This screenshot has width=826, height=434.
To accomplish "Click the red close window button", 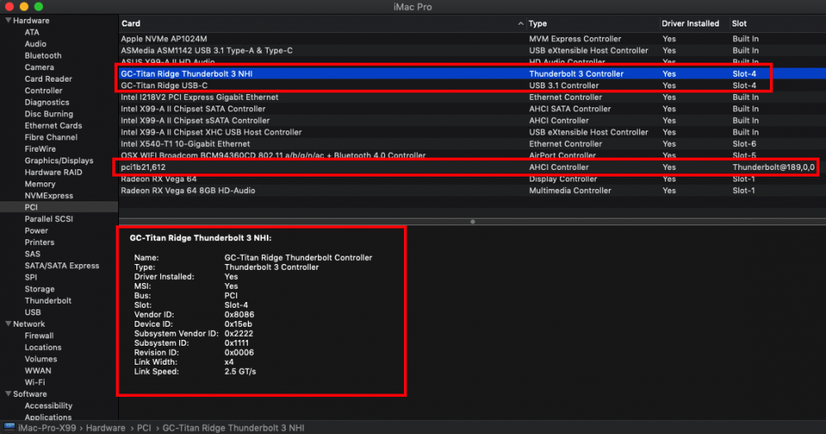I will click(x=9, y=7).
